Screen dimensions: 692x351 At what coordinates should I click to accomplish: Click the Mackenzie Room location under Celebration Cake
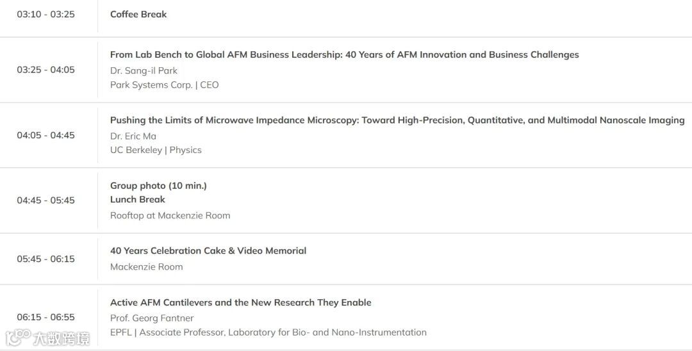click(146, 266)
